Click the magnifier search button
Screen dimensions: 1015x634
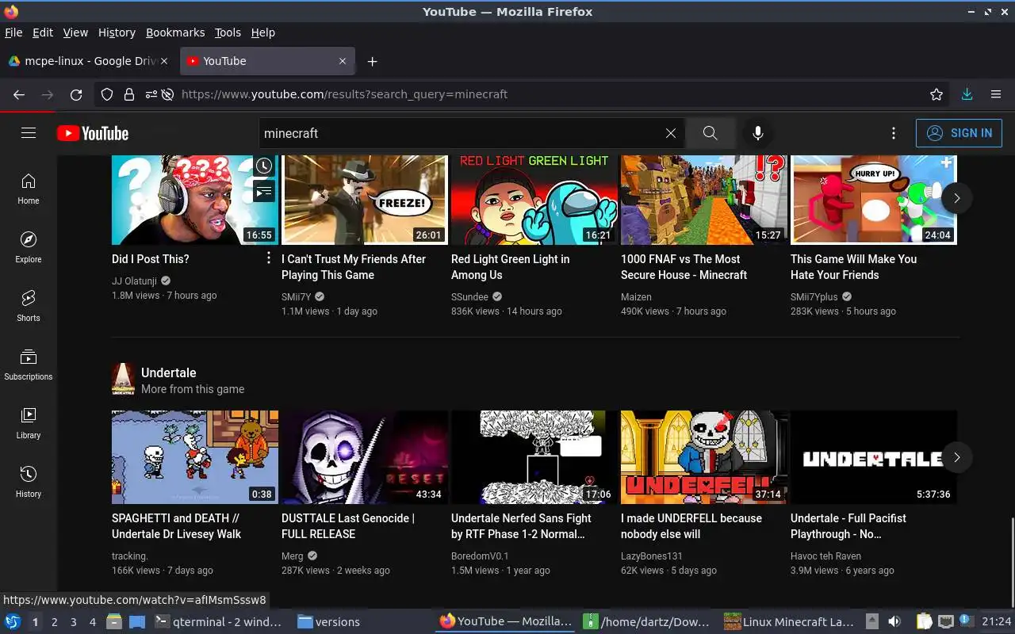click(710, 133)
